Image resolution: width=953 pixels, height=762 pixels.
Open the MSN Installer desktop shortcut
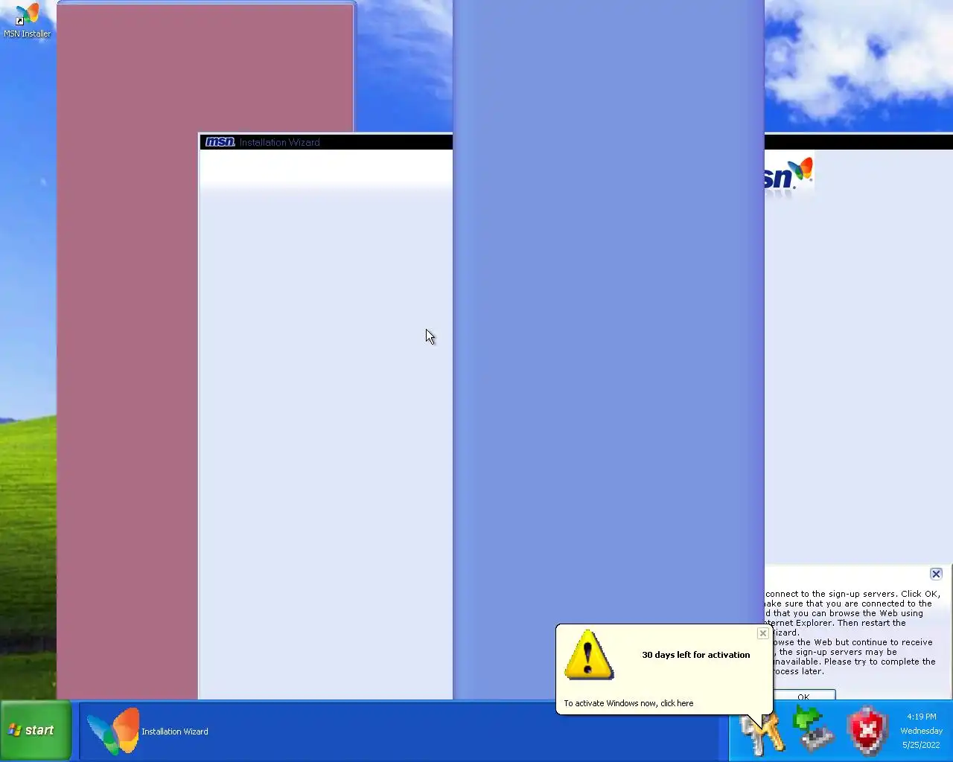coord(27,20)
